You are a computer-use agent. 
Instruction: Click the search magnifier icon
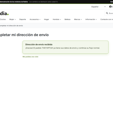107,13
